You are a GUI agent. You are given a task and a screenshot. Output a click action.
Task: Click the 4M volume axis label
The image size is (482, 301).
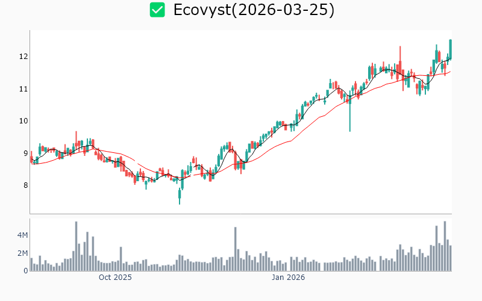click(x=21, y=235)
